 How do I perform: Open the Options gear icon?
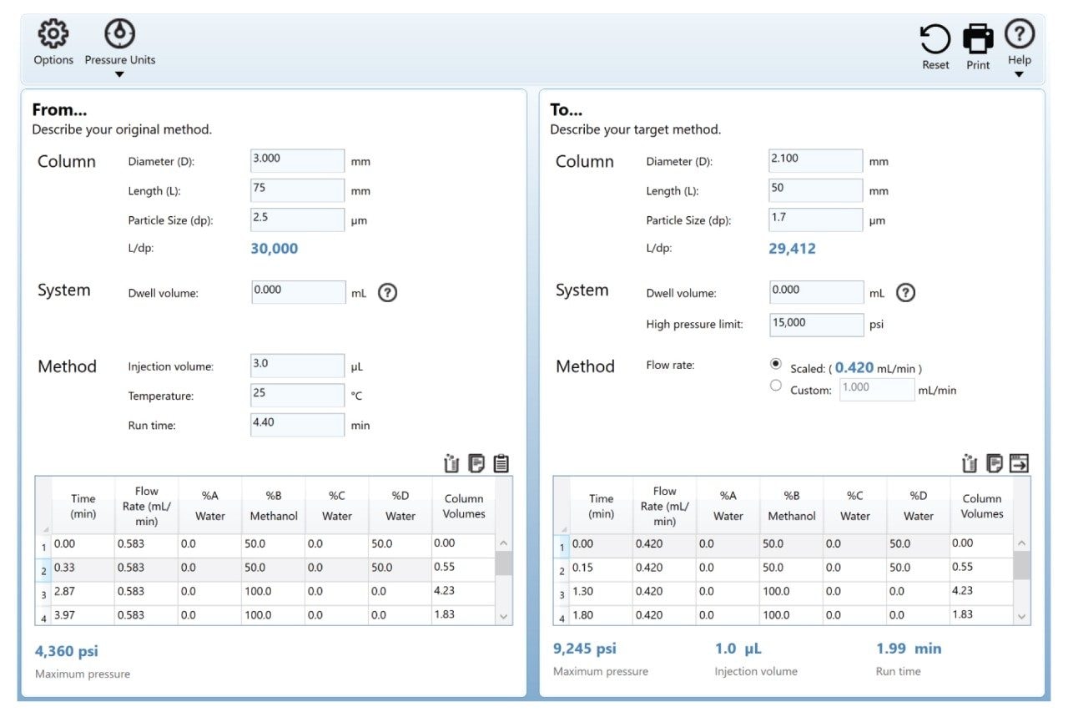[53, 34]
